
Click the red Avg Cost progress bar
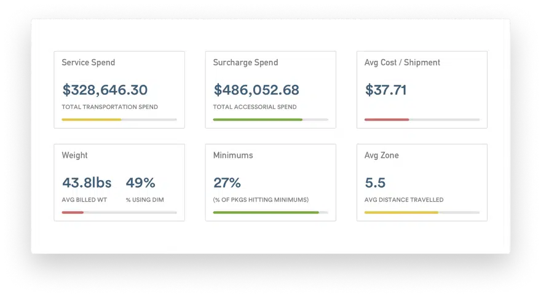(x=387, y=119)
